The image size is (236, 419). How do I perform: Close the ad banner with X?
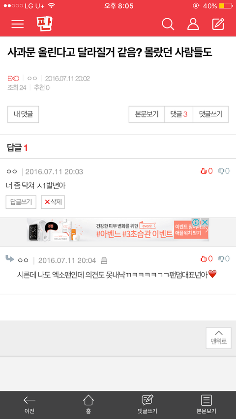tap(205, 223)
